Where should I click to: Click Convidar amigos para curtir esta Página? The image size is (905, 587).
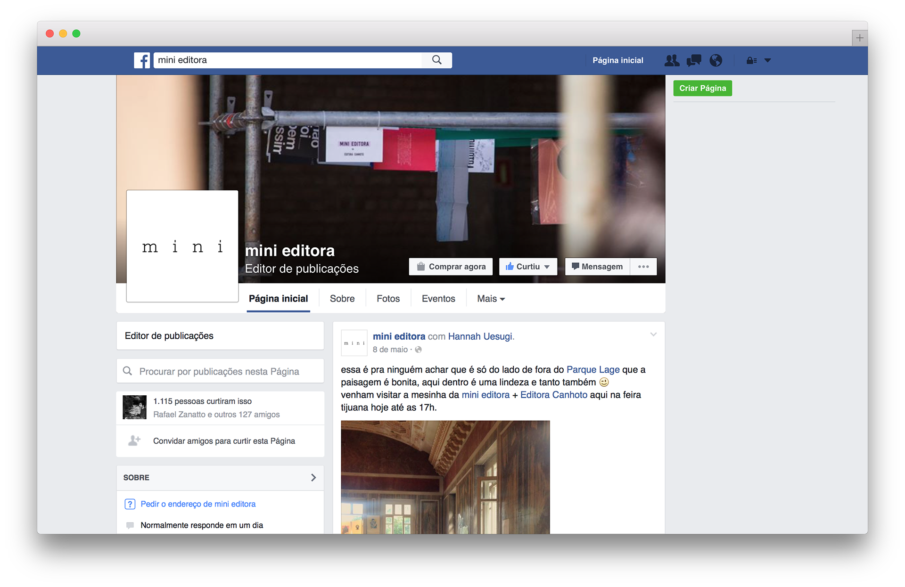224,441
